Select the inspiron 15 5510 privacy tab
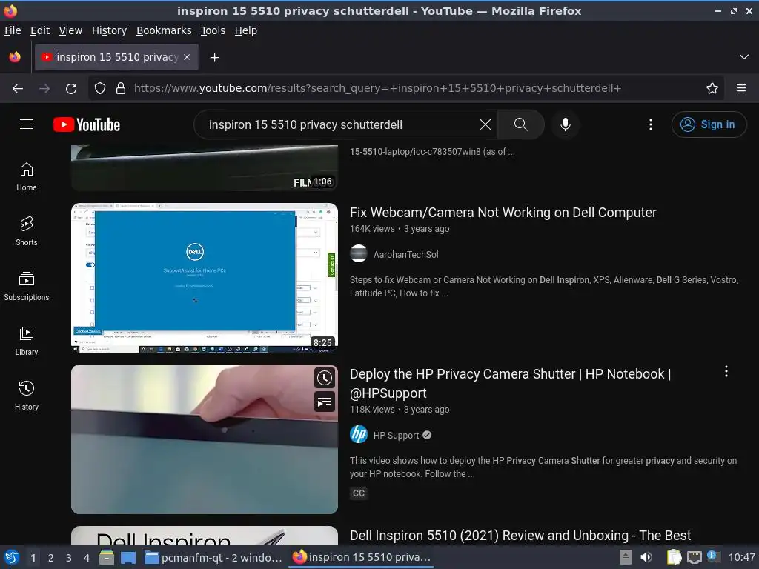The width and height of the screenshot is (759, 569). tap(116, 57)
